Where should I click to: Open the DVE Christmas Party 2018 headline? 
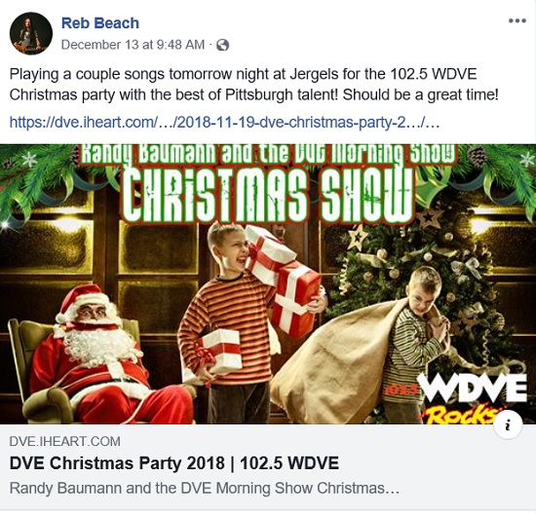[x=174, y=463]
